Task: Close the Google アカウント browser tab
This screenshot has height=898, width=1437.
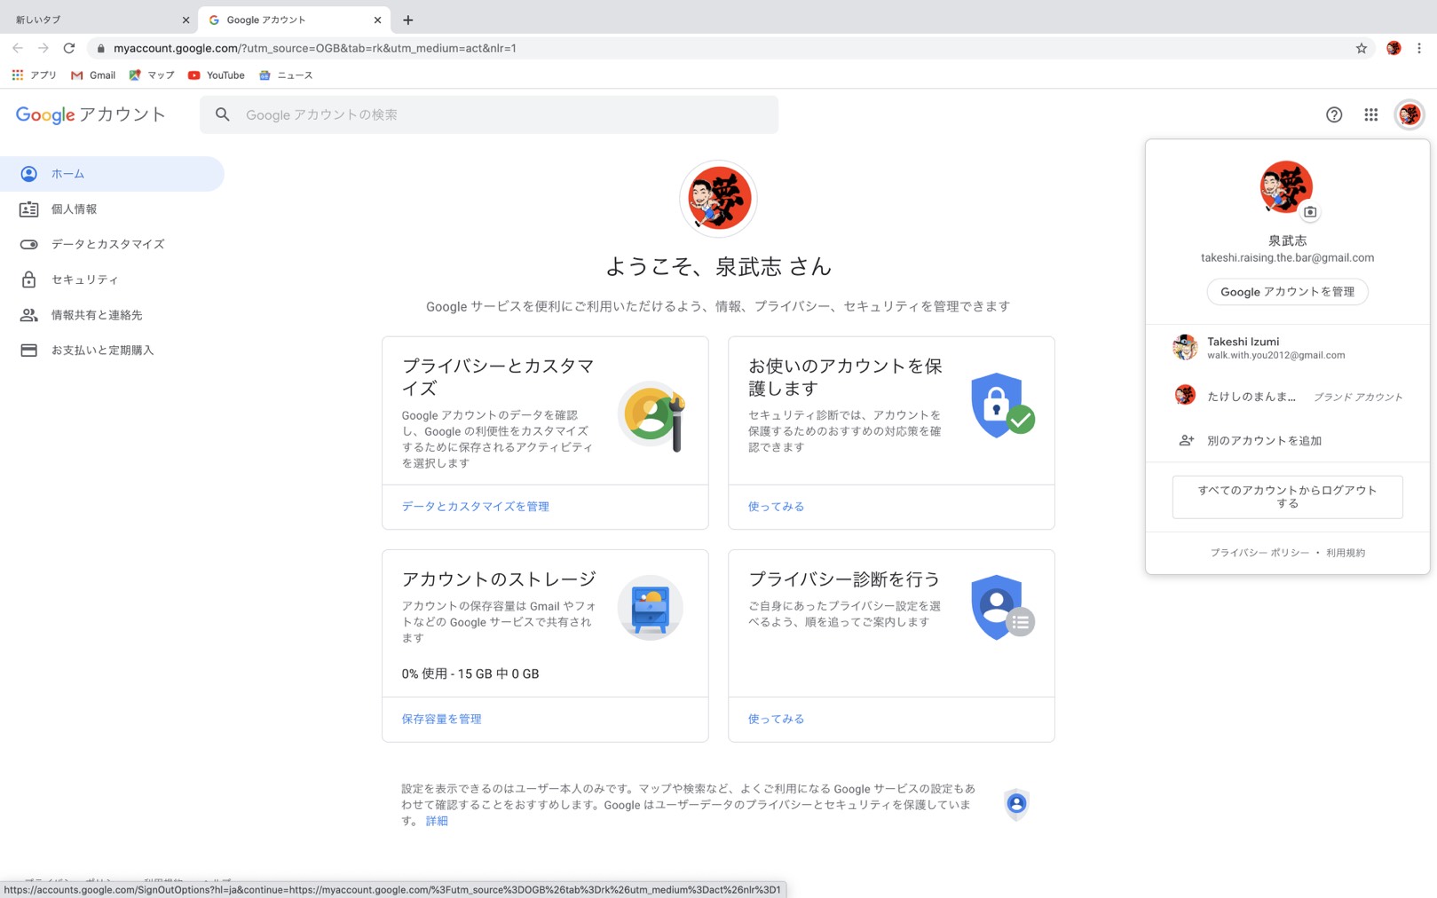Action: pyautogui.click(x=377, y=20)
